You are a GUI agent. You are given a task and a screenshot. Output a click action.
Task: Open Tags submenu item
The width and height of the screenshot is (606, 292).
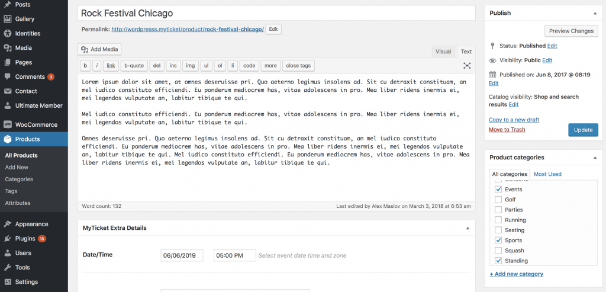tap(11, 191)
